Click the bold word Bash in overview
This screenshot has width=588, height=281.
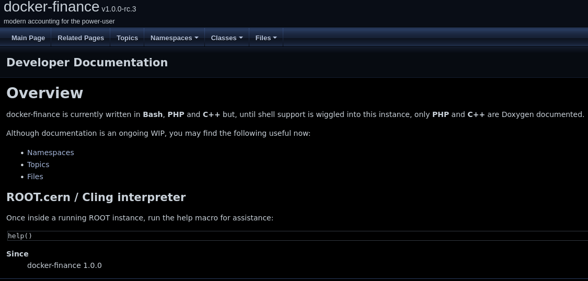(153, 114)
